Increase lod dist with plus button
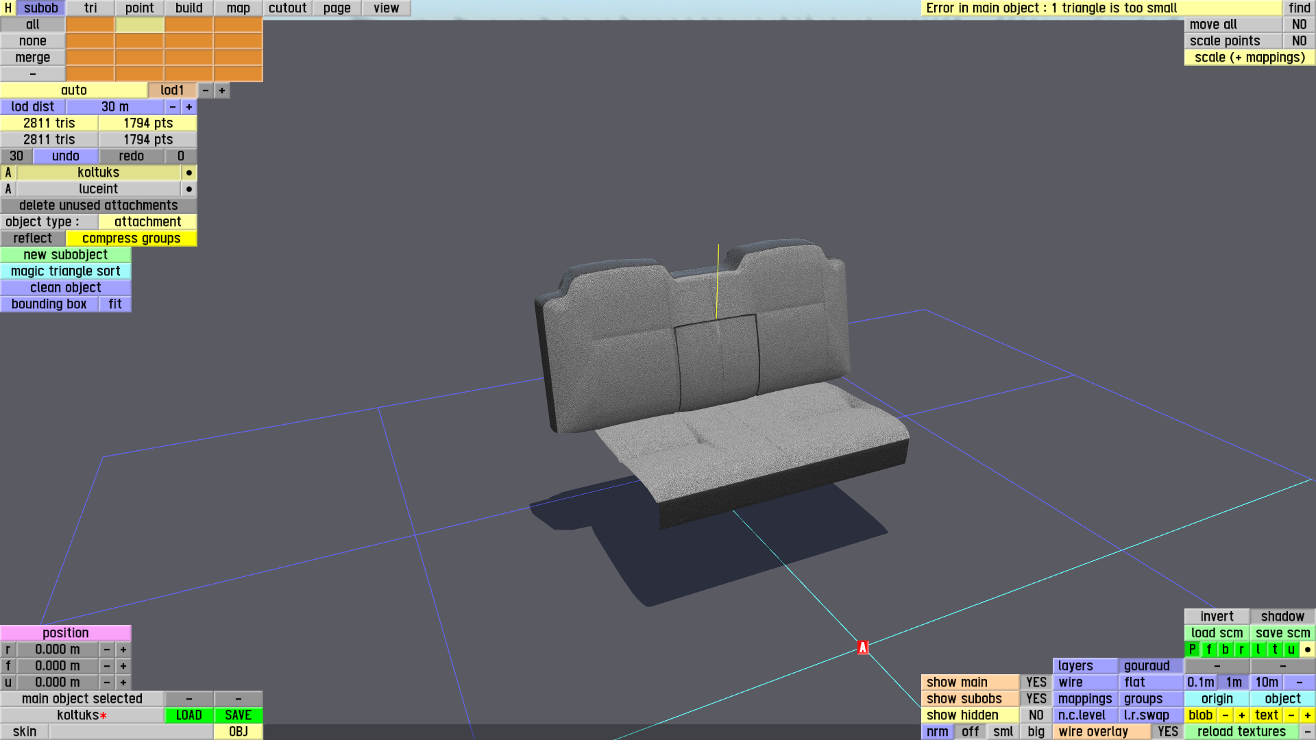The width and height of the screenshot is (1316, 740). pos(189,107)
